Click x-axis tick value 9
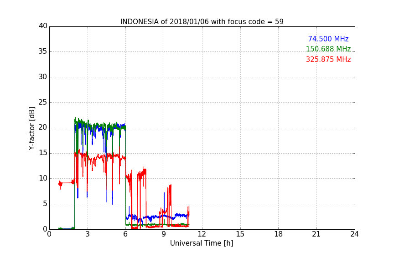Screen dimensions: 394x262 pyautogui.click(x=164, y=234)
